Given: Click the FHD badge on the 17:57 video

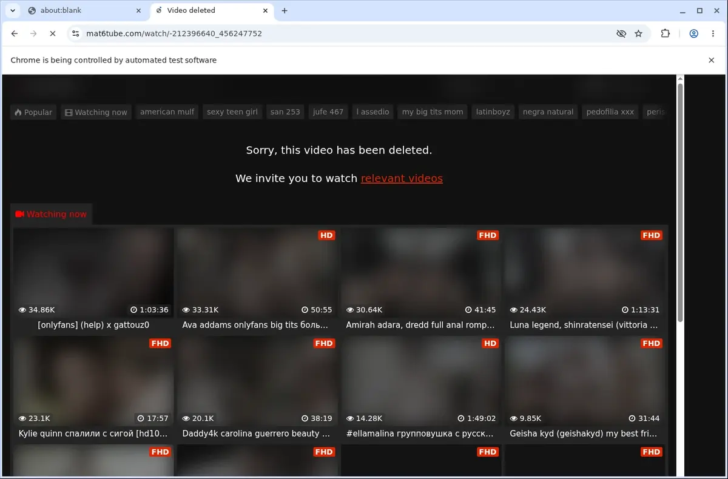Looking at the screenshot, I should pos(160,344).
